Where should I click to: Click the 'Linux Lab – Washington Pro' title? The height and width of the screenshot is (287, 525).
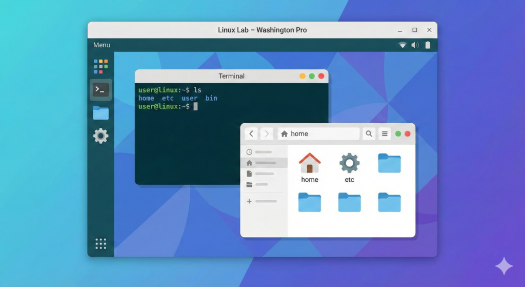tap(262, 30)
